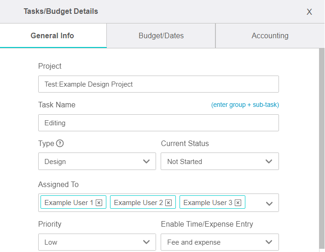Click the Example User 2 tag label

[x=138, y=203]
